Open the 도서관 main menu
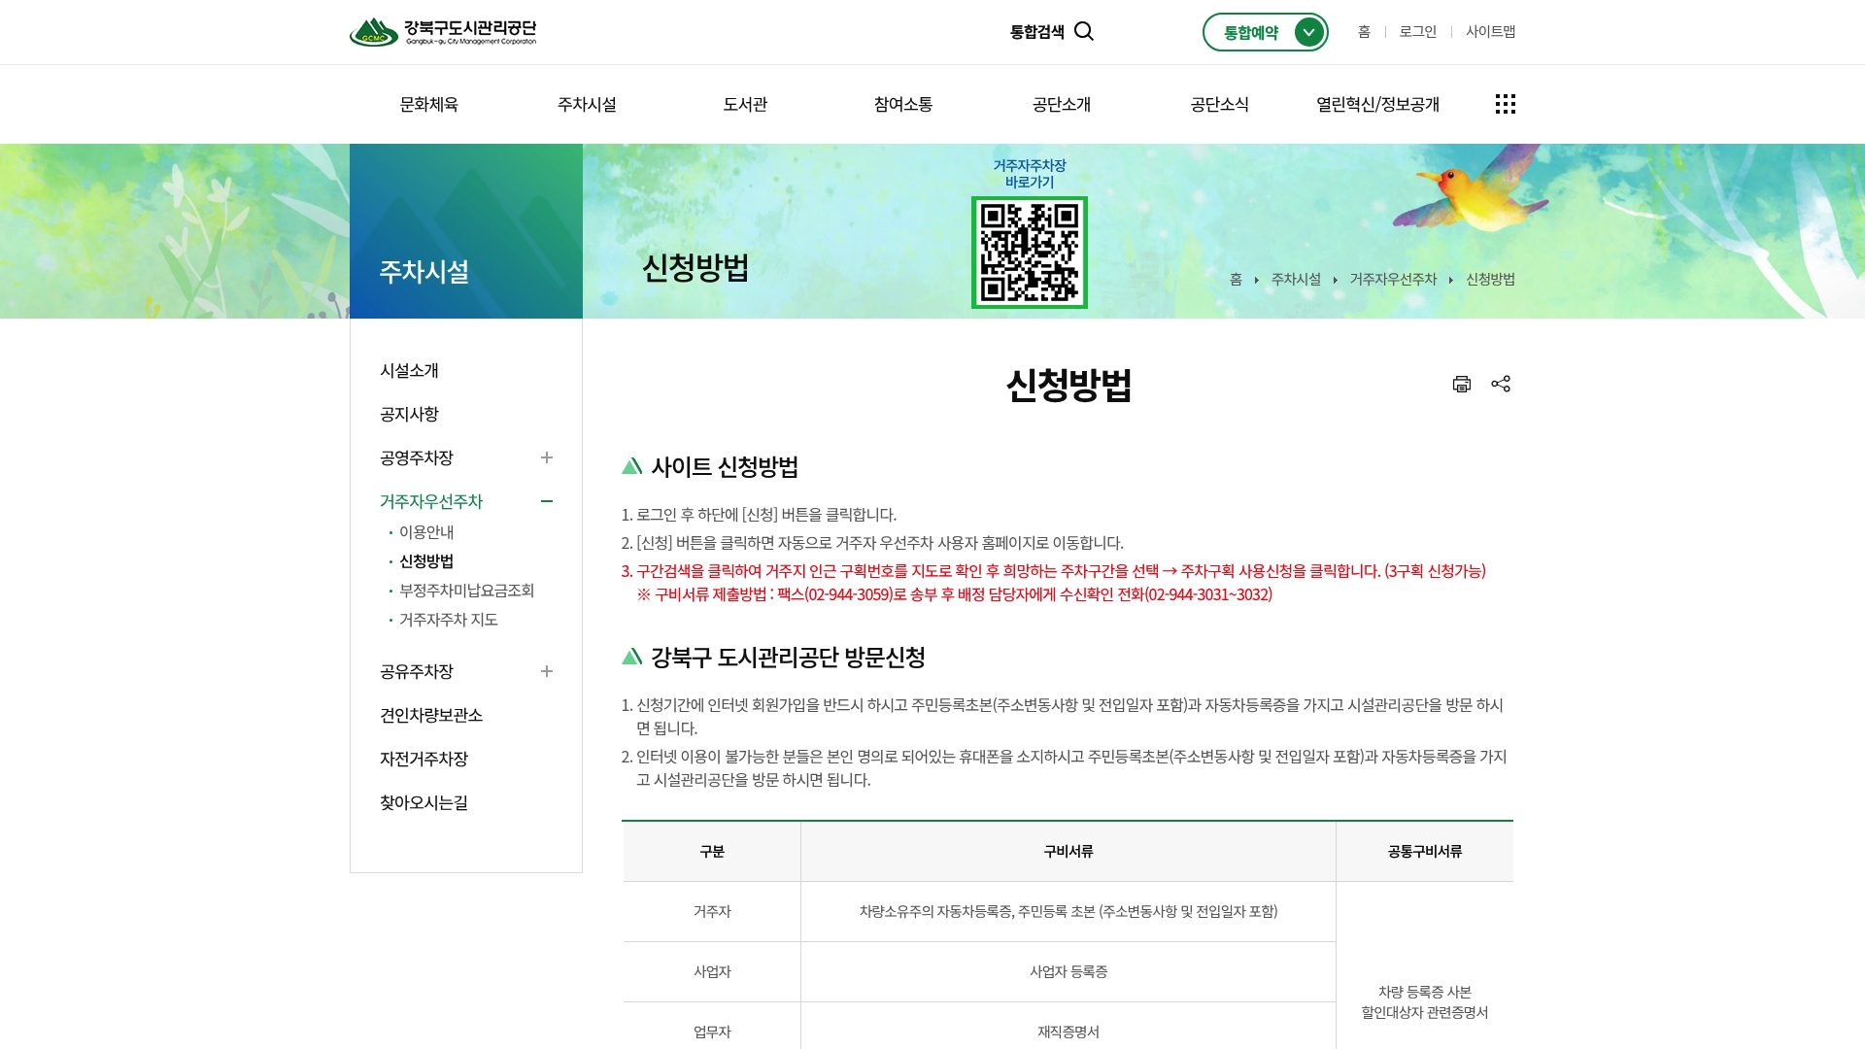 point(745,104)
